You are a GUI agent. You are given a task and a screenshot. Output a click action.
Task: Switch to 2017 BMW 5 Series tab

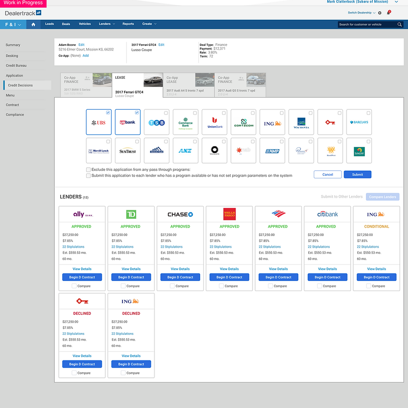coord(86,85)
